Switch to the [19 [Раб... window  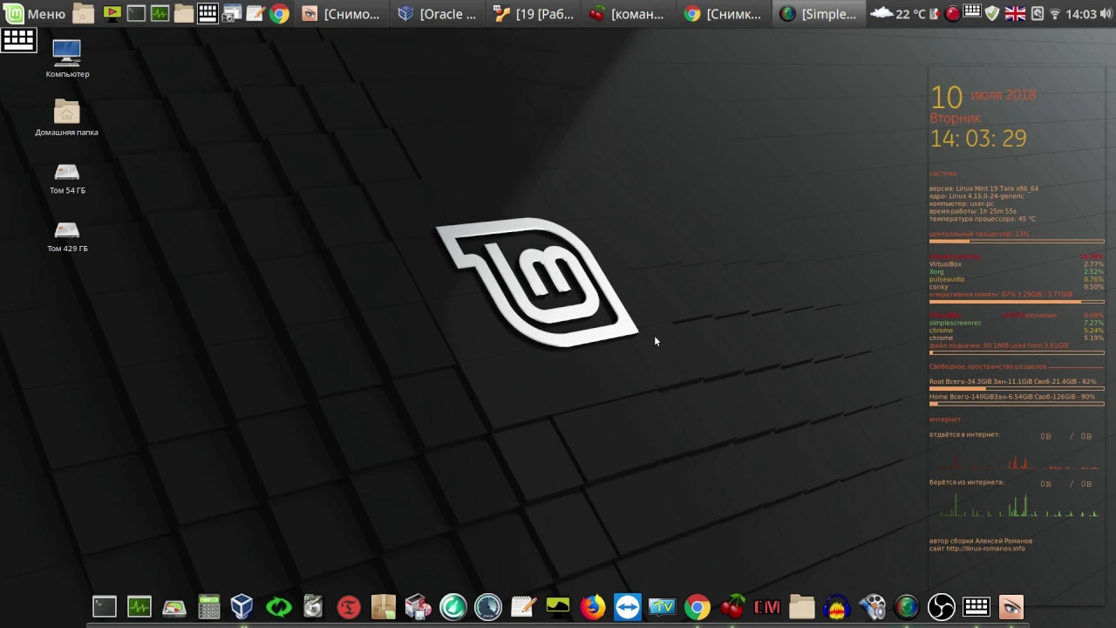(533, 13)
